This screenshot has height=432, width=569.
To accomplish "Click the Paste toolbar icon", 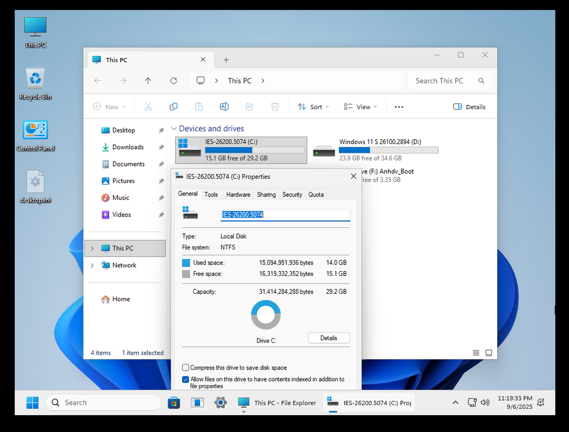I will point(199,106).
